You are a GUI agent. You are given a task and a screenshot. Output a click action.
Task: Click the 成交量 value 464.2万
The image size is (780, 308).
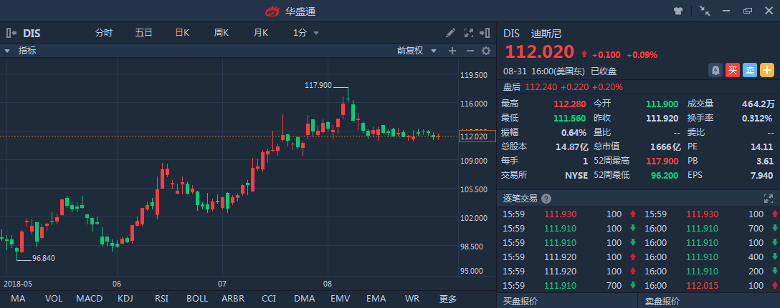(x=758, y=104)
